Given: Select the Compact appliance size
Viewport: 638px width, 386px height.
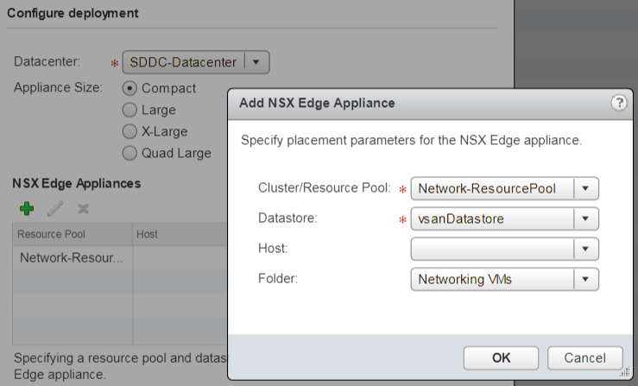Looking at the screenshot, I should click(130, 88).
